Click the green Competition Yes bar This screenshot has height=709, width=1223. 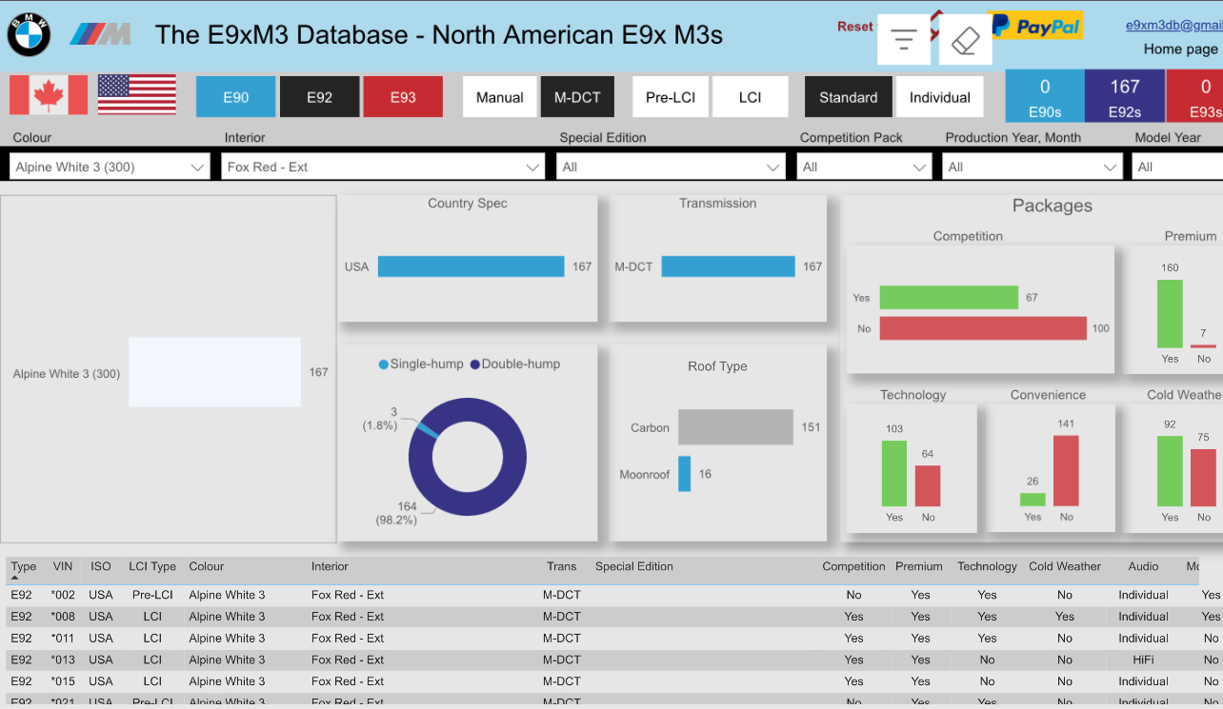pos(949,298)
